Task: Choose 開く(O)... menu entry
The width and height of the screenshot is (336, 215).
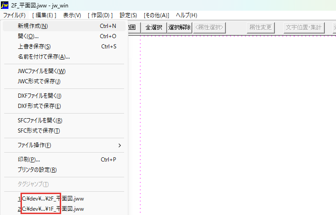Action: coord(64,36)
